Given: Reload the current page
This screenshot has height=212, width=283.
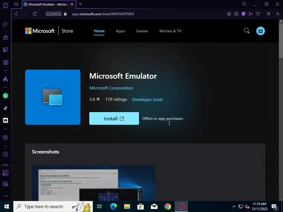Looking at the screenshot, I should [35, 14].
